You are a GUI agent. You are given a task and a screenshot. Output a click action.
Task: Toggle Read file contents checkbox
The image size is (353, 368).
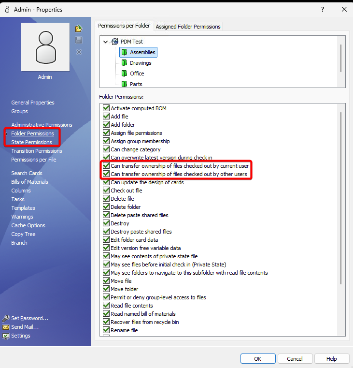pyautogui.click(x=106, y=305)
